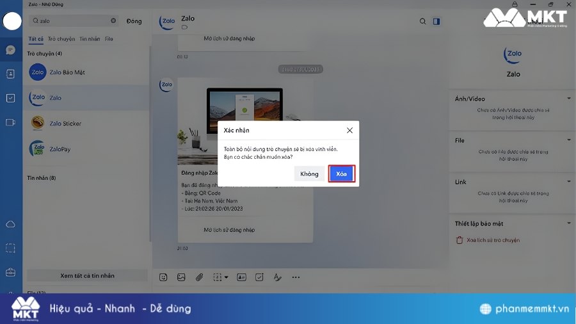Attach a file with paperclip icon

[199, 277]
